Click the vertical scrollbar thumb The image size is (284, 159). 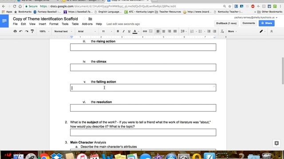click(x=283, y=71)
